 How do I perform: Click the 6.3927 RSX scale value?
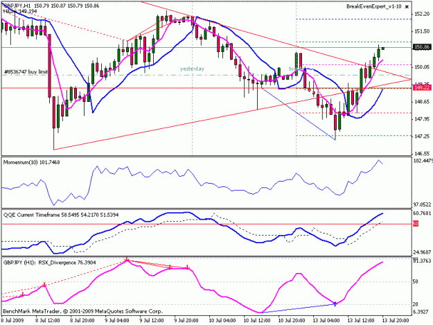pos(422,312)
